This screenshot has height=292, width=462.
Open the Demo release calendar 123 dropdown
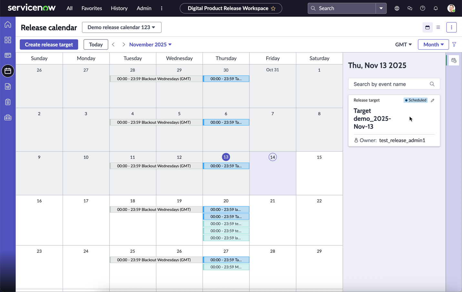point(122,27)
